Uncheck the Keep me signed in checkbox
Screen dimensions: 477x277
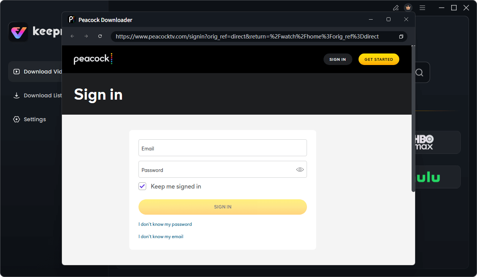pyautogui.click(x=142, y=186)
